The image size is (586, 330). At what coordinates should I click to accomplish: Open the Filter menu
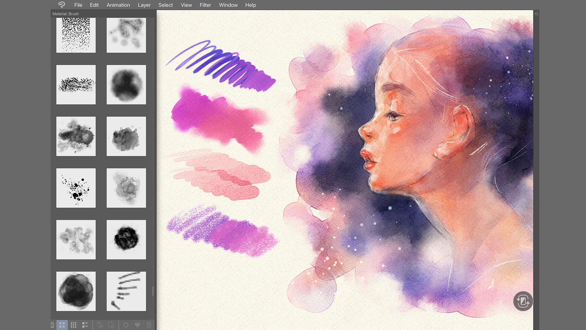coord(205,5)
